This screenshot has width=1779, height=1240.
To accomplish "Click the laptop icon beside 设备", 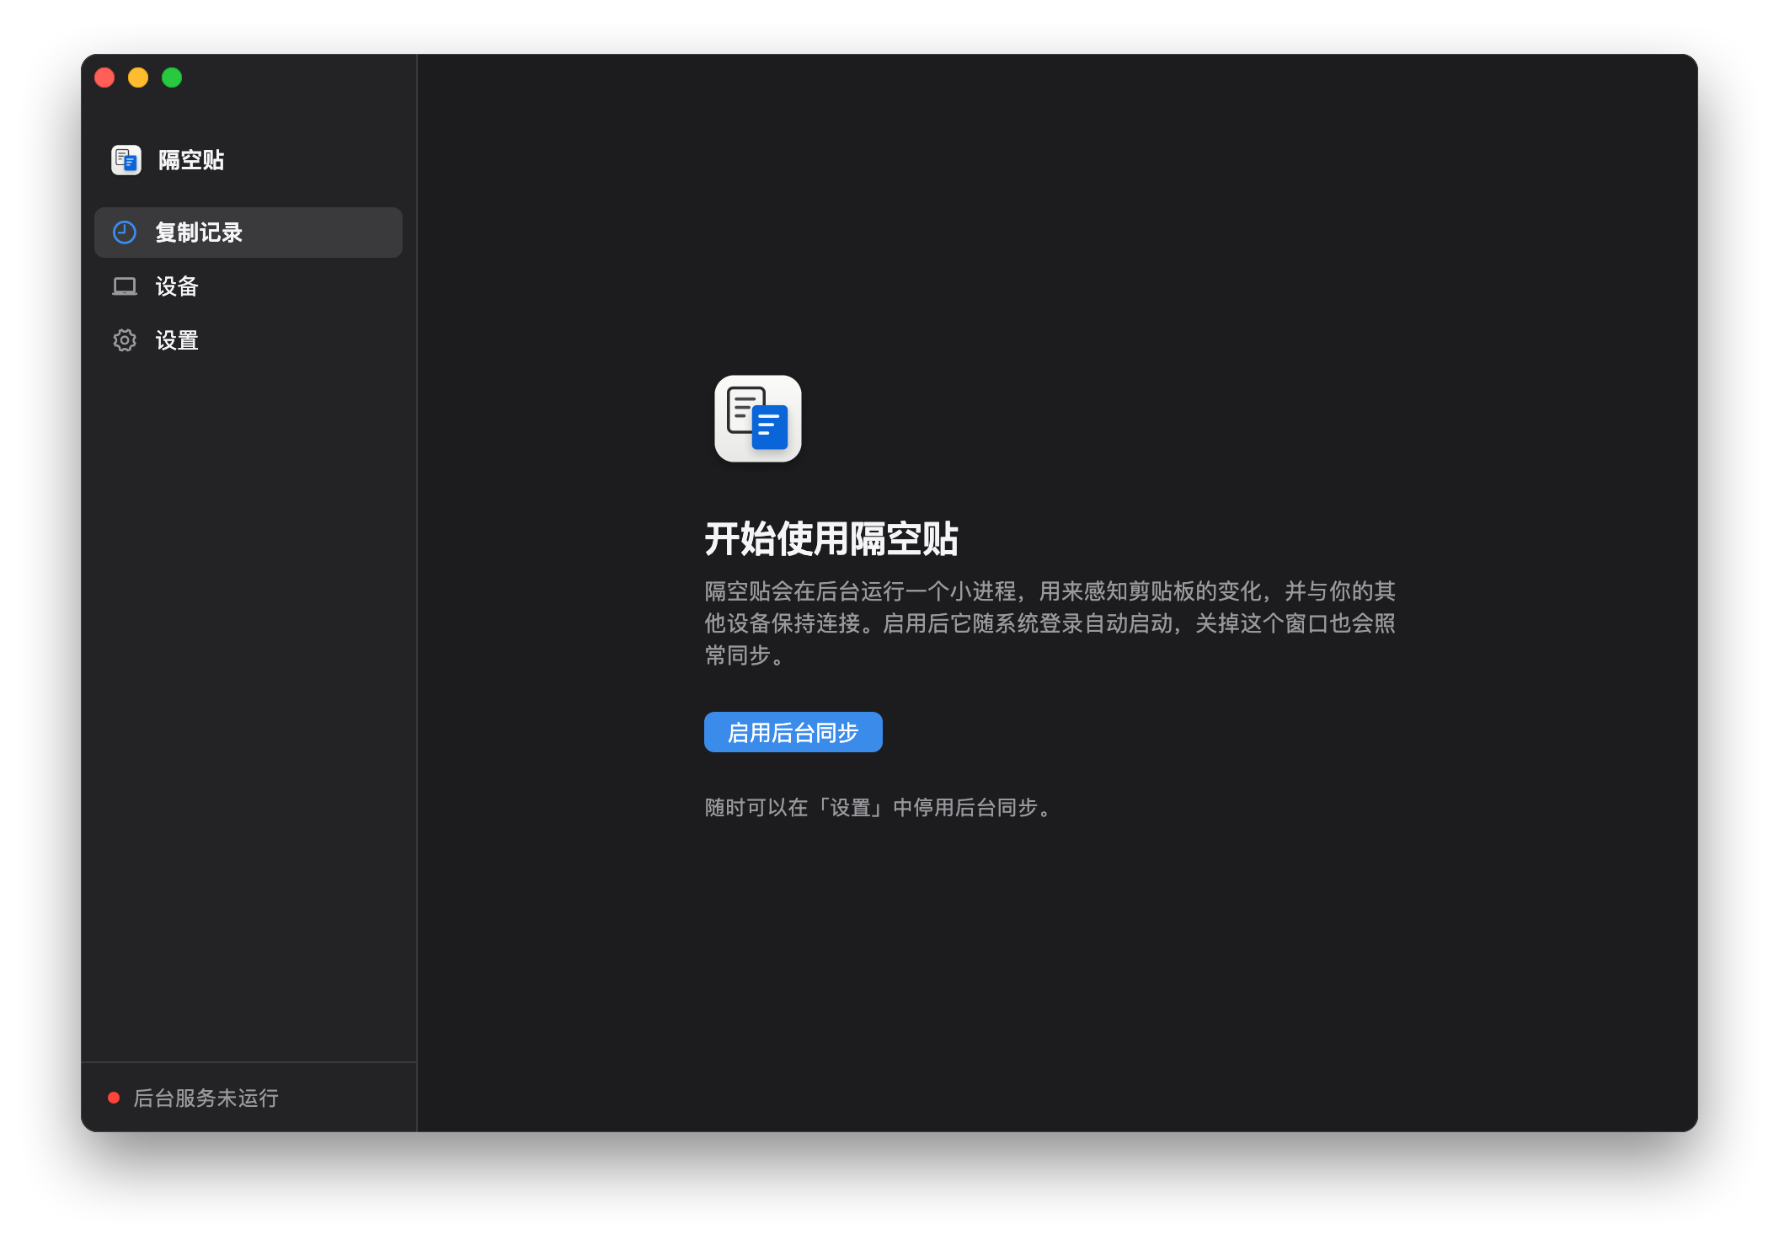I will pyautogui.click(x=125, y=286).
